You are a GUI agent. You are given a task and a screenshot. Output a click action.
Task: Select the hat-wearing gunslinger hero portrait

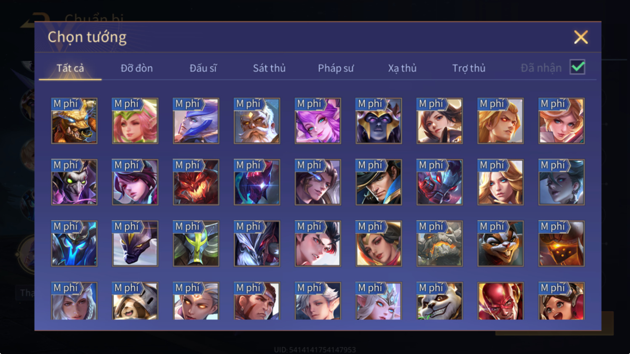coord(379,182)
